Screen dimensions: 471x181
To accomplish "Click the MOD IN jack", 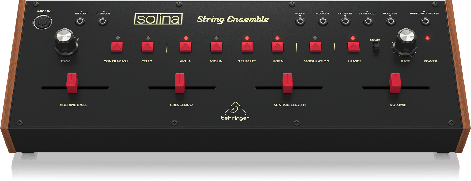I will click(x=301, y=21).
